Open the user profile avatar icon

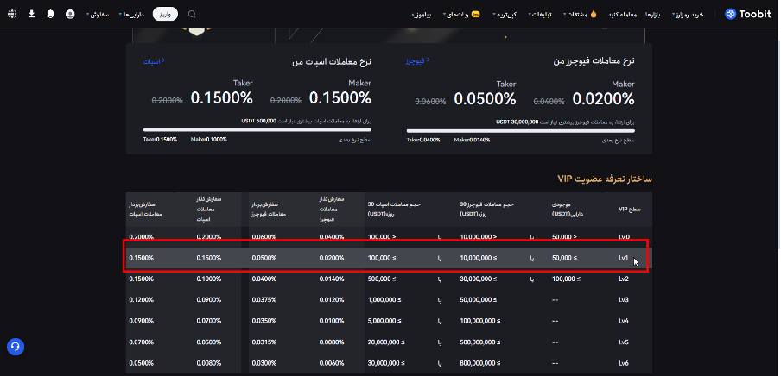click(x=70, y=15)
